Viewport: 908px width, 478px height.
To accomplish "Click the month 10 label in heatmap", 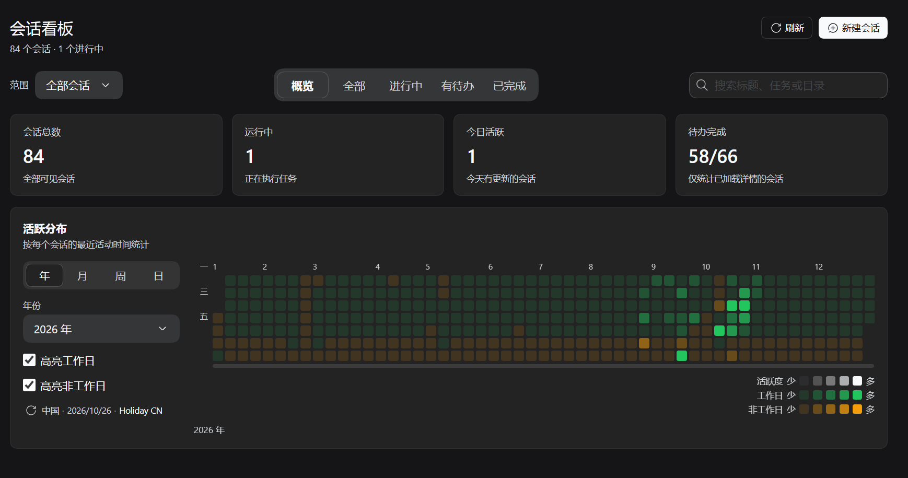I will click(x=706, y=266).
